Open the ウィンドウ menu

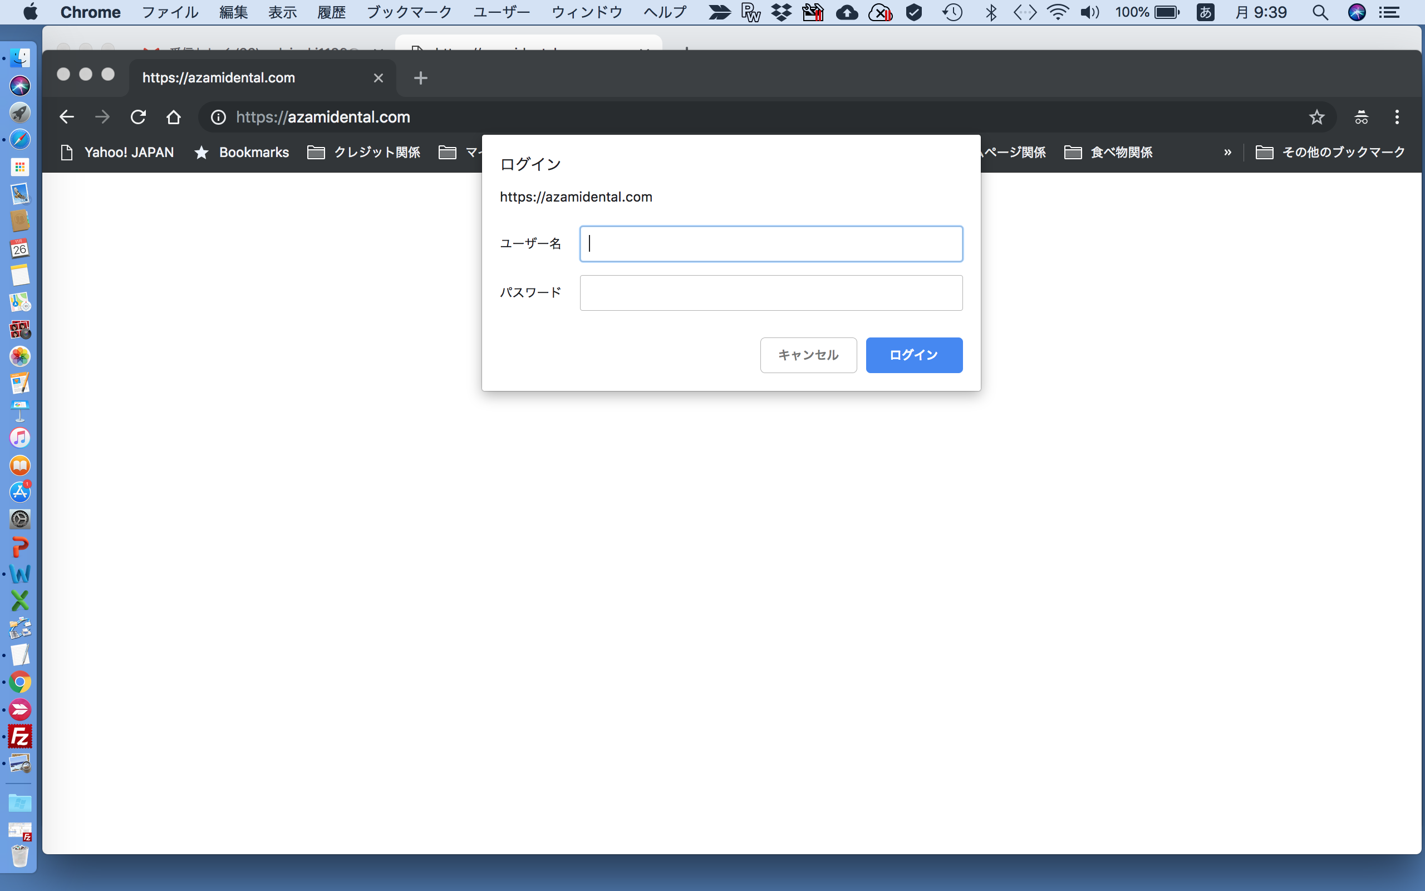(587, 12)
